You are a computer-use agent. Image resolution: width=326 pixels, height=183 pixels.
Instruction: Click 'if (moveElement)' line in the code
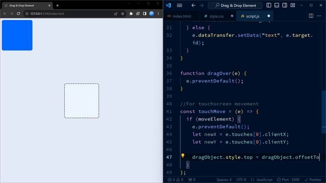[213, 119]
